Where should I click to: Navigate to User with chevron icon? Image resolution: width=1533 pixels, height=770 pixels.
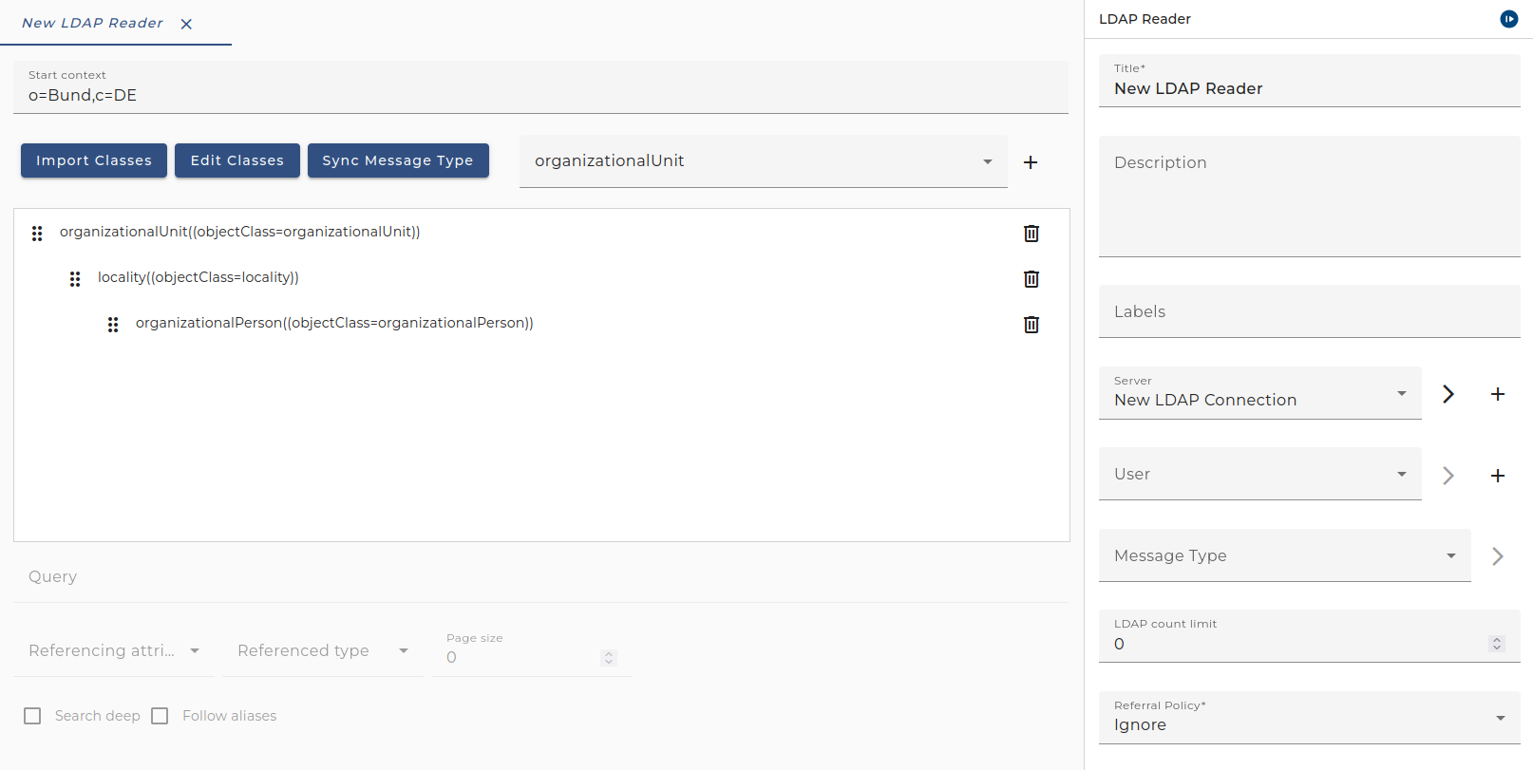pyautogui.click(x=1448, y=476)
